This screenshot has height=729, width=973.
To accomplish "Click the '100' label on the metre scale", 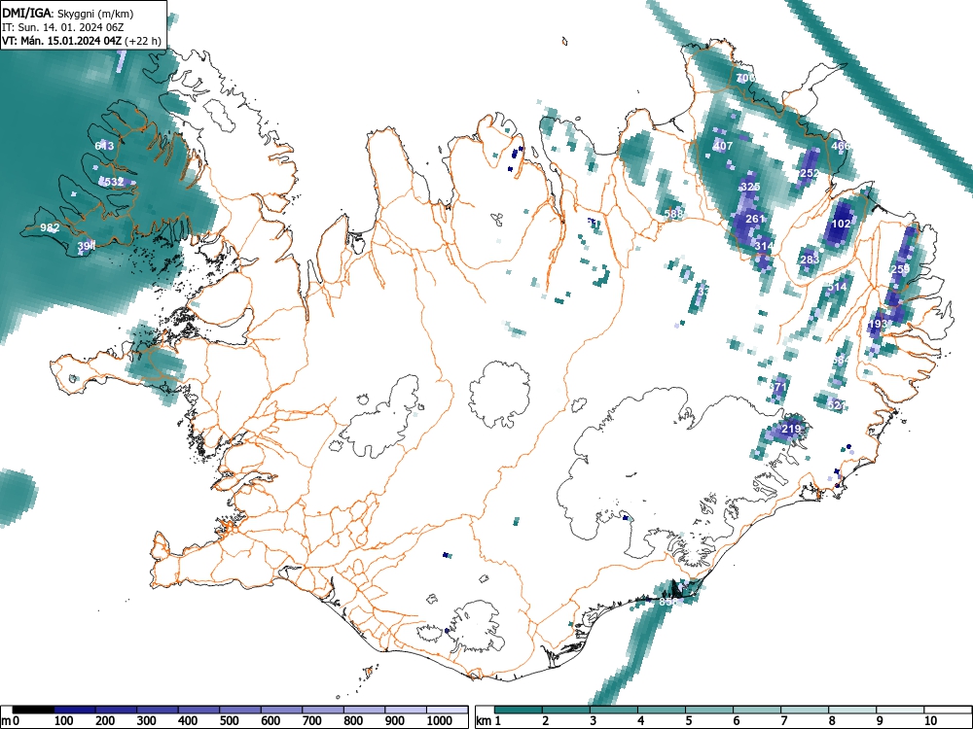I will 64,721.
